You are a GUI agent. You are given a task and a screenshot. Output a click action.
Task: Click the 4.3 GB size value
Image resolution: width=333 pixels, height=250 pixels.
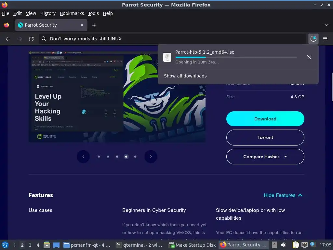(297, 97)
